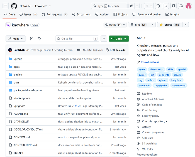Switch to the Pull requests tab
Screen dimensions: 195x157
pyautogui.click(x=55, y=14)
